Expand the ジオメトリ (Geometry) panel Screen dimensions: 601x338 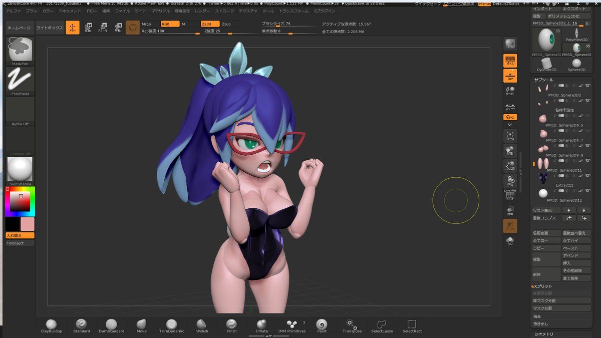point(543,334)
